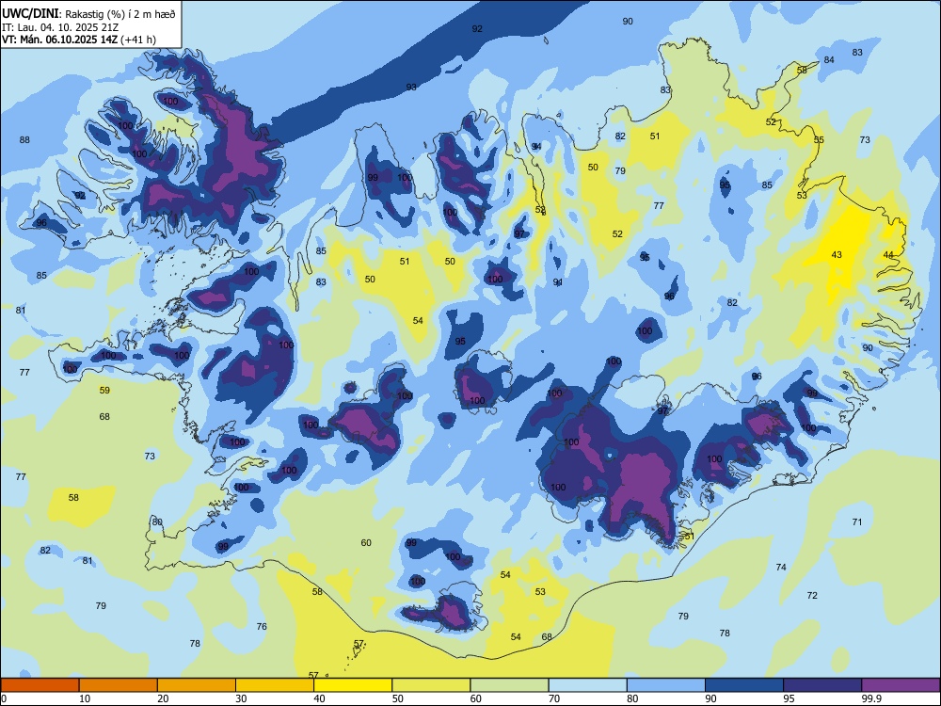Click the '10' legend tick label

[x=85, y=698]
